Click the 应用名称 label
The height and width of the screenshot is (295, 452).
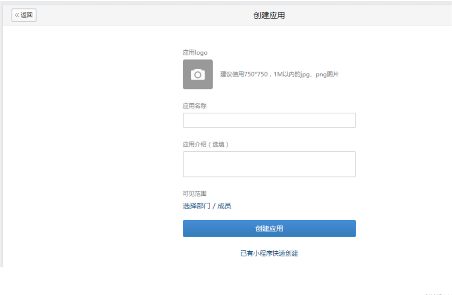(x=194, y=106)
